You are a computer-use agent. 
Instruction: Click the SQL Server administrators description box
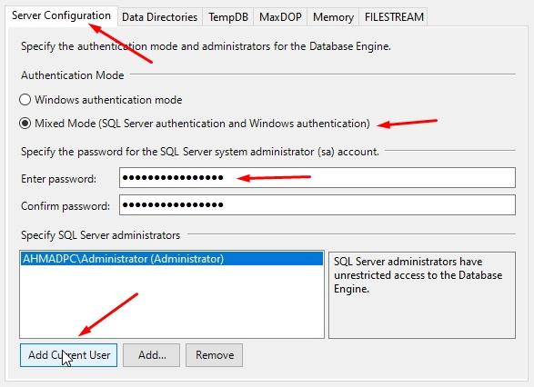click(422, 295)
